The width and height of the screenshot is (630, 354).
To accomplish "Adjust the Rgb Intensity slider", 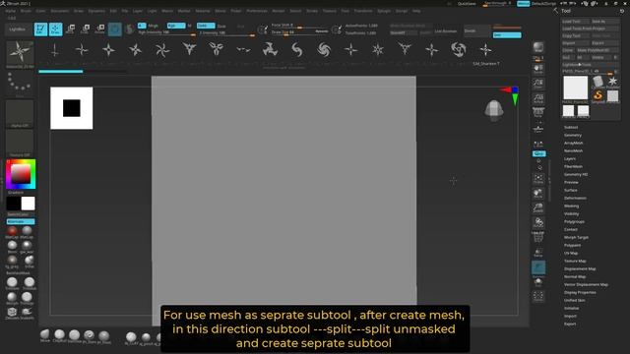I will pyautogui.click(x=166, y=32).
